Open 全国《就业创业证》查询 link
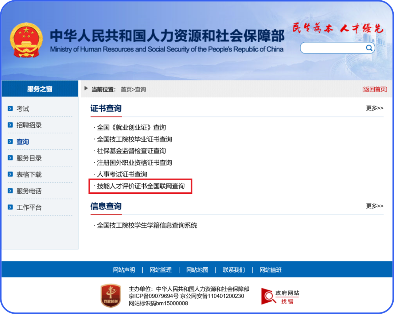394x314 pixels. pyautogui.click(x=131, y=127)
